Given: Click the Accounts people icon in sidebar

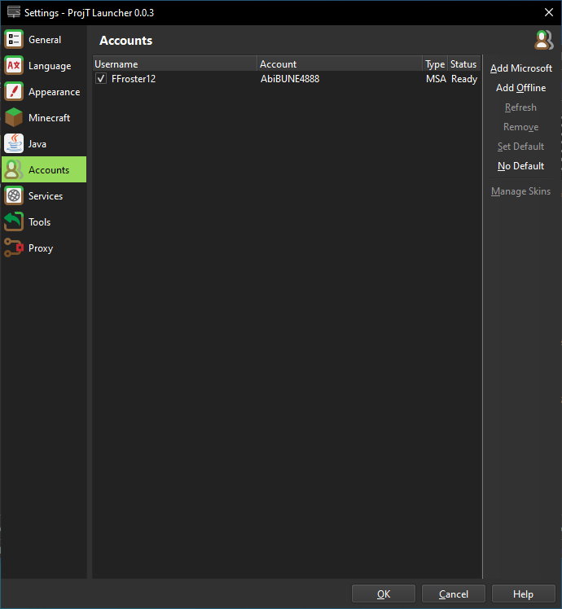Looking at the screenshot, I should click(14, 169).
